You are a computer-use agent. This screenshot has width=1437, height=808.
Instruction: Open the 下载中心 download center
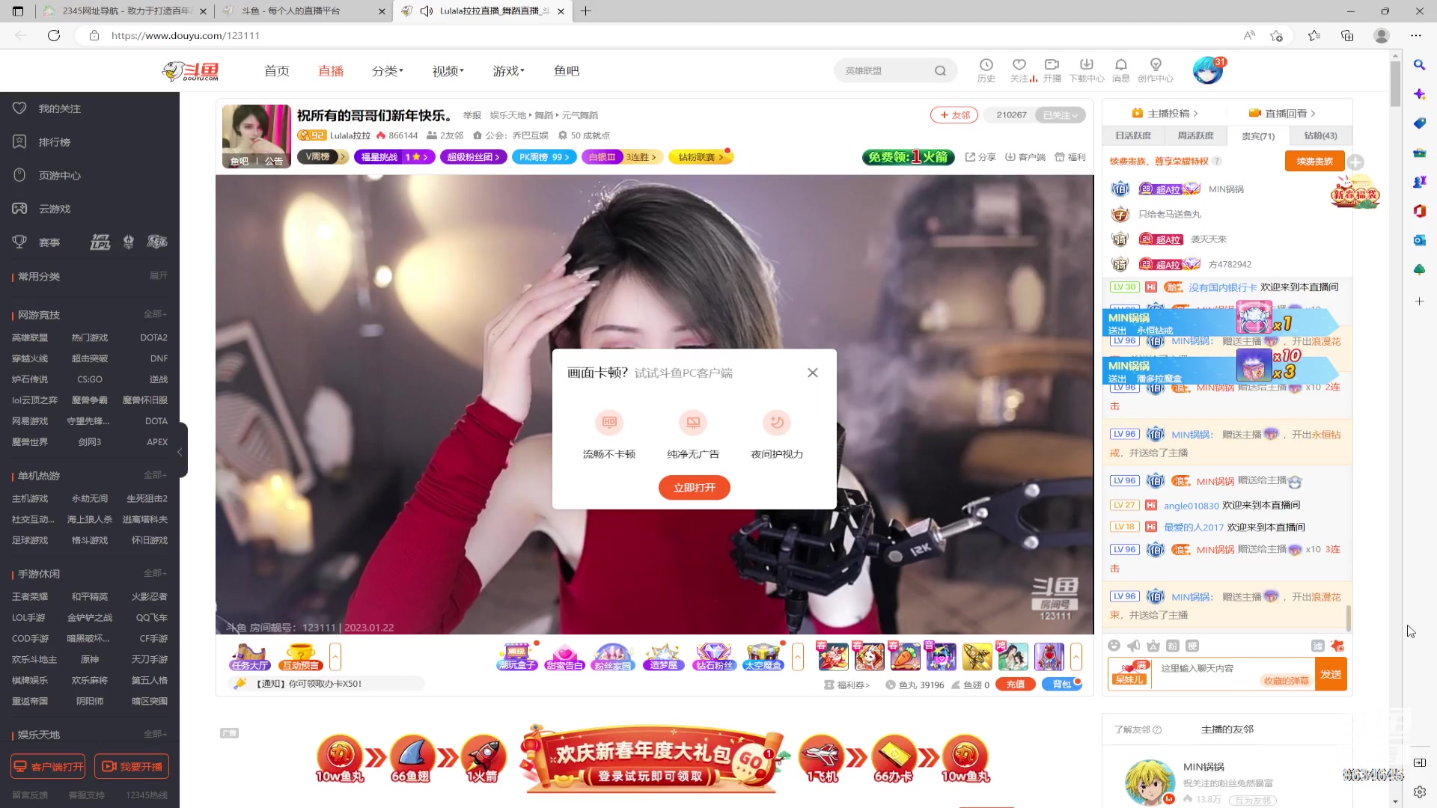tap(1087, 69)
